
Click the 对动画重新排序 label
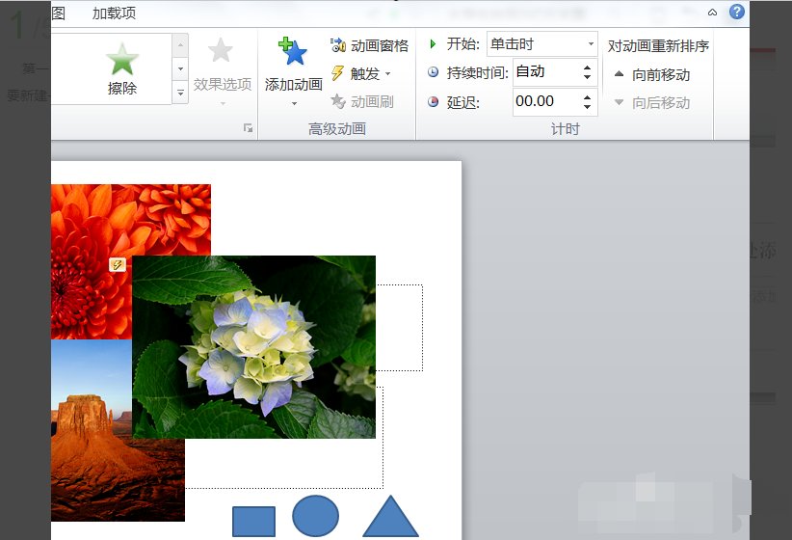click(x=658, y=46)
